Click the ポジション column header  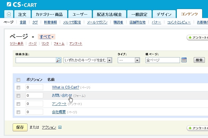click(x=34, y=79)
